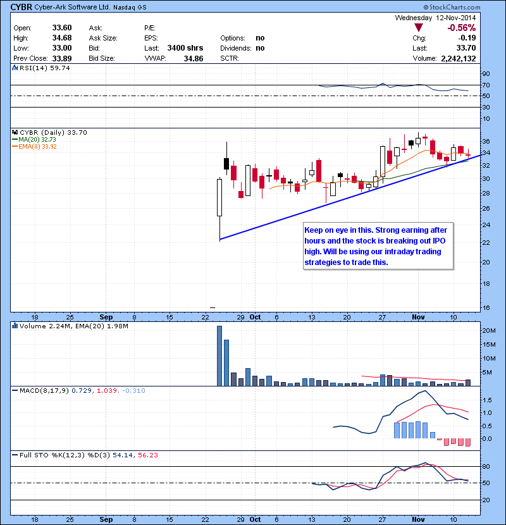Click the EPS: label
The height and width of the screenshot is (525, 506).
pos(151,38)
